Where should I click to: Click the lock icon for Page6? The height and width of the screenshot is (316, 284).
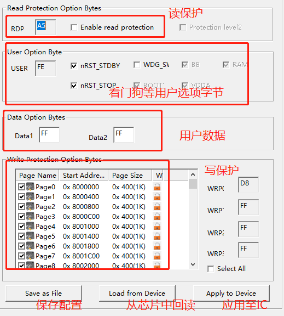click(x=157, y=246)
